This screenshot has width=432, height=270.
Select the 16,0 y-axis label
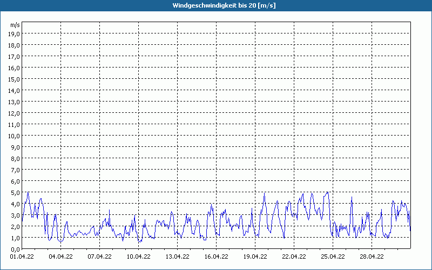14,68
